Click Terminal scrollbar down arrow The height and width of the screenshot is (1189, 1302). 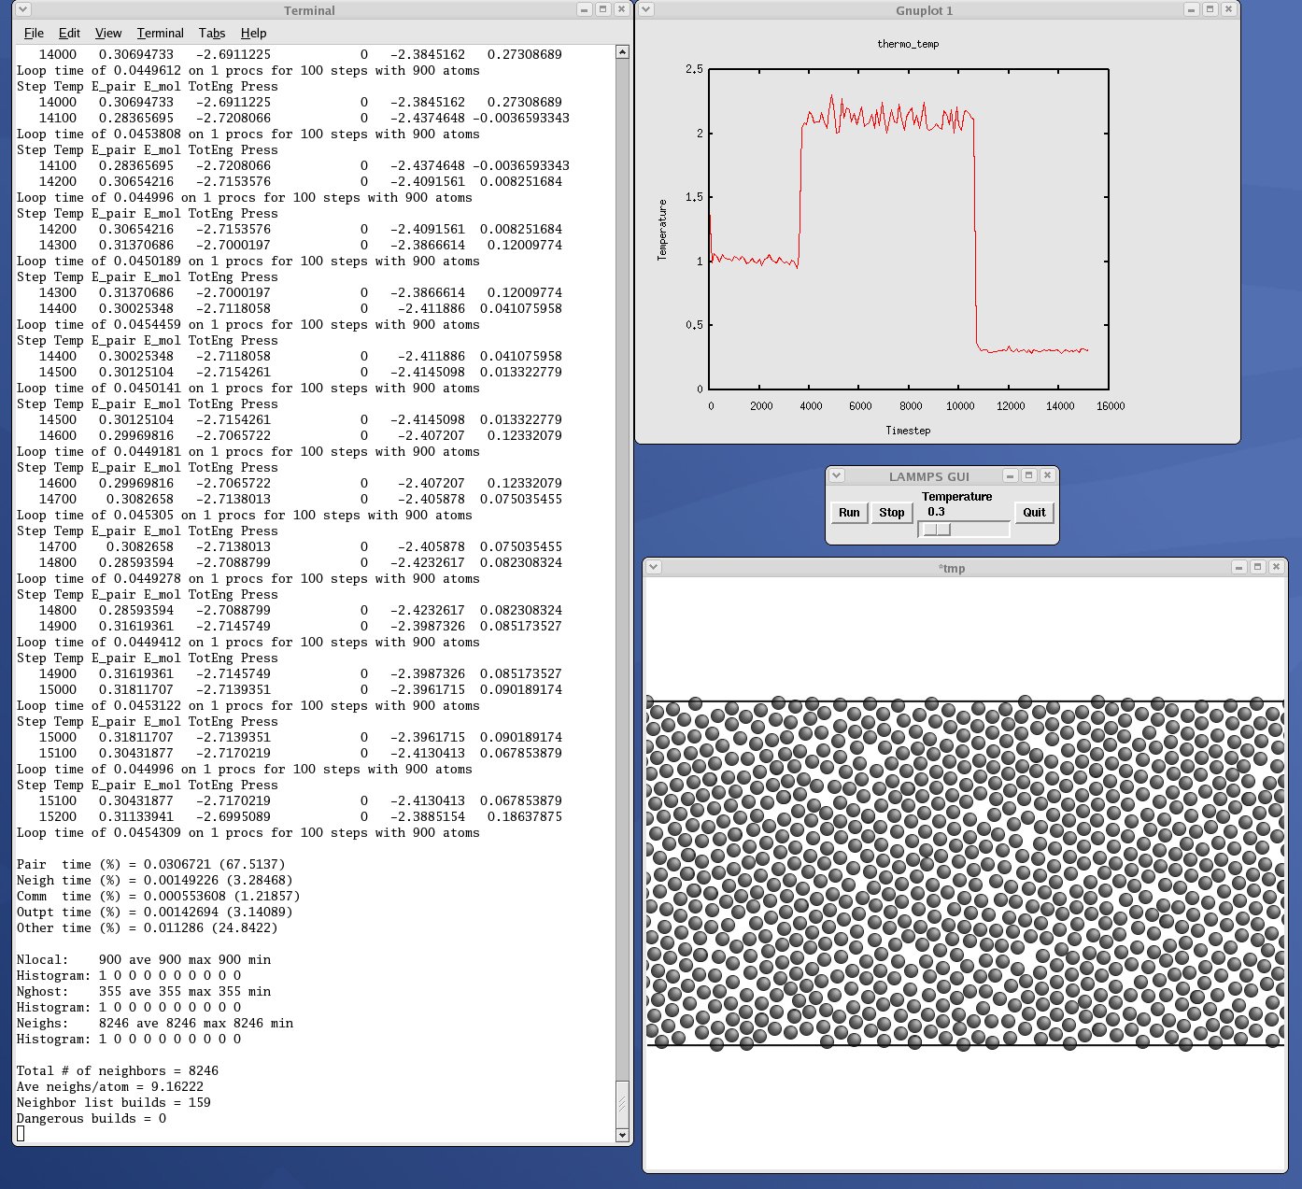[623, 1135]
